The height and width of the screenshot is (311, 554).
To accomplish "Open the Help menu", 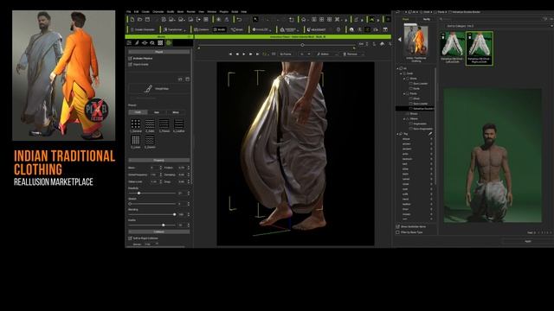I will (244, 11).
